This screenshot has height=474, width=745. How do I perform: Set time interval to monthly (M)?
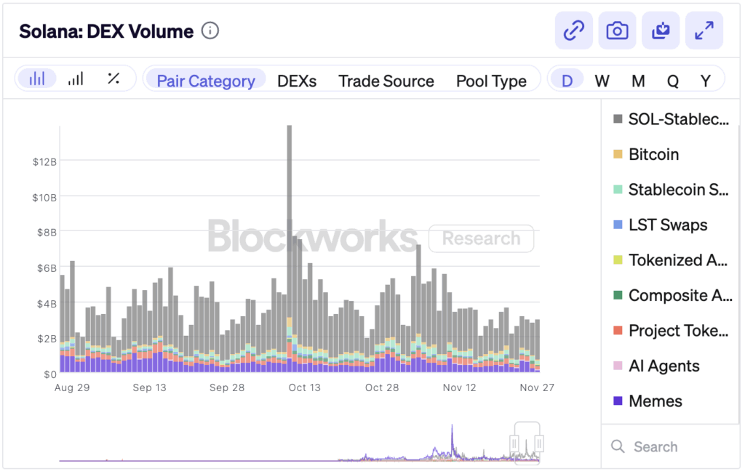click(x=638, y=81)
